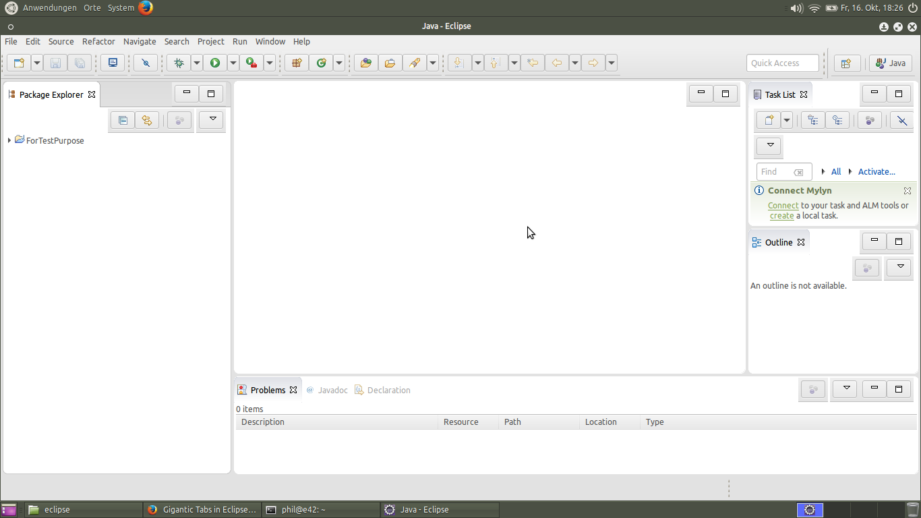Click the Connect link in Mylyn notice

(783, 205)
